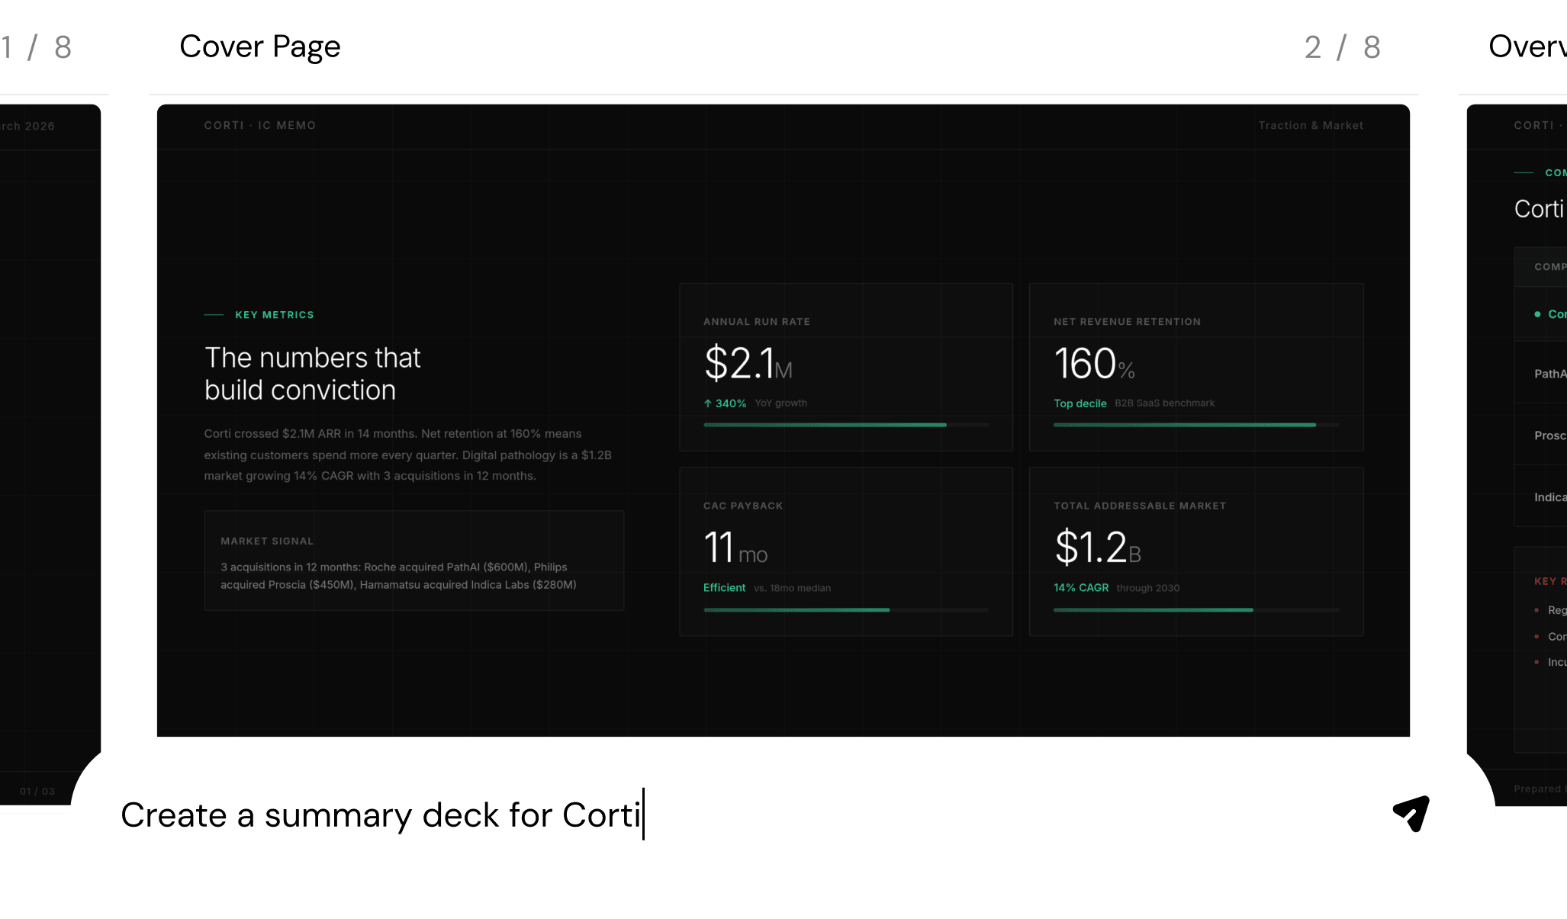Click the CORTI · IC MEMO header text
The image size is (1567, 919).
tap(259, 125)
